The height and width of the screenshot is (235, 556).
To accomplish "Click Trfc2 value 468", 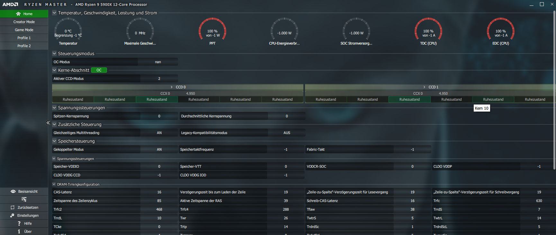I will coord(159,209).
